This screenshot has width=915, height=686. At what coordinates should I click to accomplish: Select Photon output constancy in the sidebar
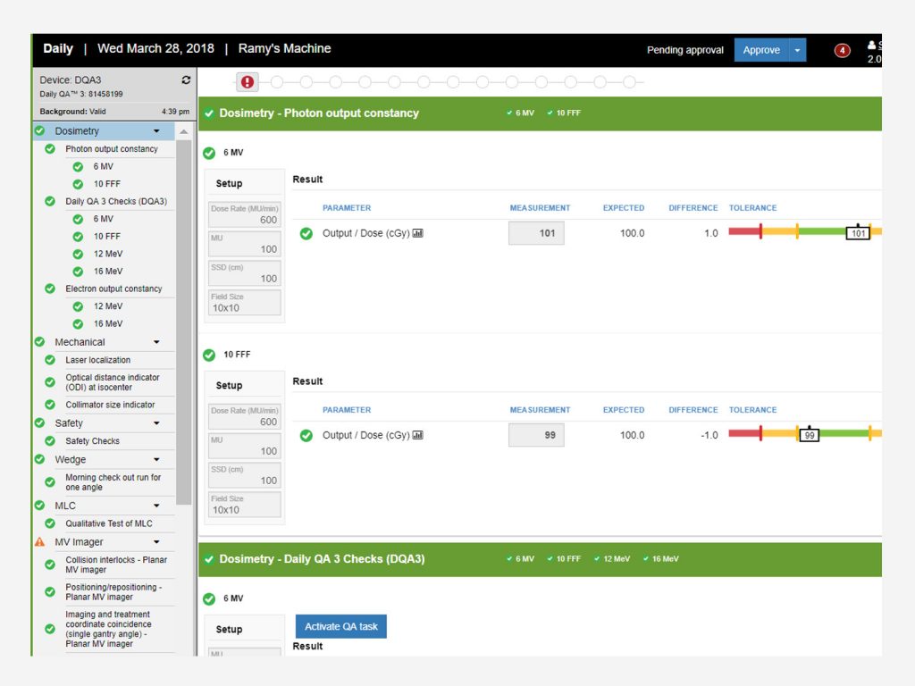(x=111, y=149)
